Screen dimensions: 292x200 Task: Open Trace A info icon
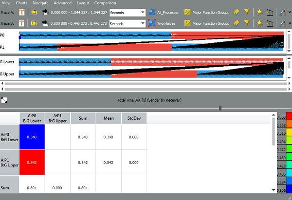click(21, 13)
